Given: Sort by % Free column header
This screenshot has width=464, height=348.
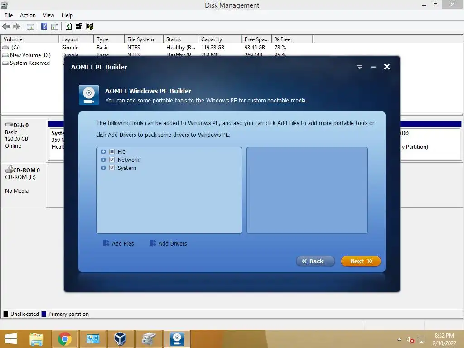Looking at the screenshot, I should coord(292,39).
